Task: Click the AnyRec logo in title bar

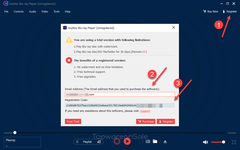Action: click(6, 3)
